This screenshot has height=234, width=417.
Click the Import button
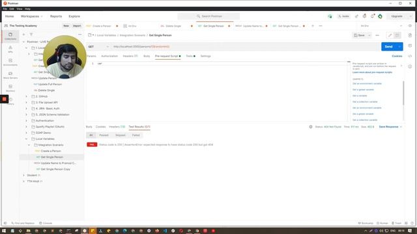pyautogui.click(x=77, y=26)
